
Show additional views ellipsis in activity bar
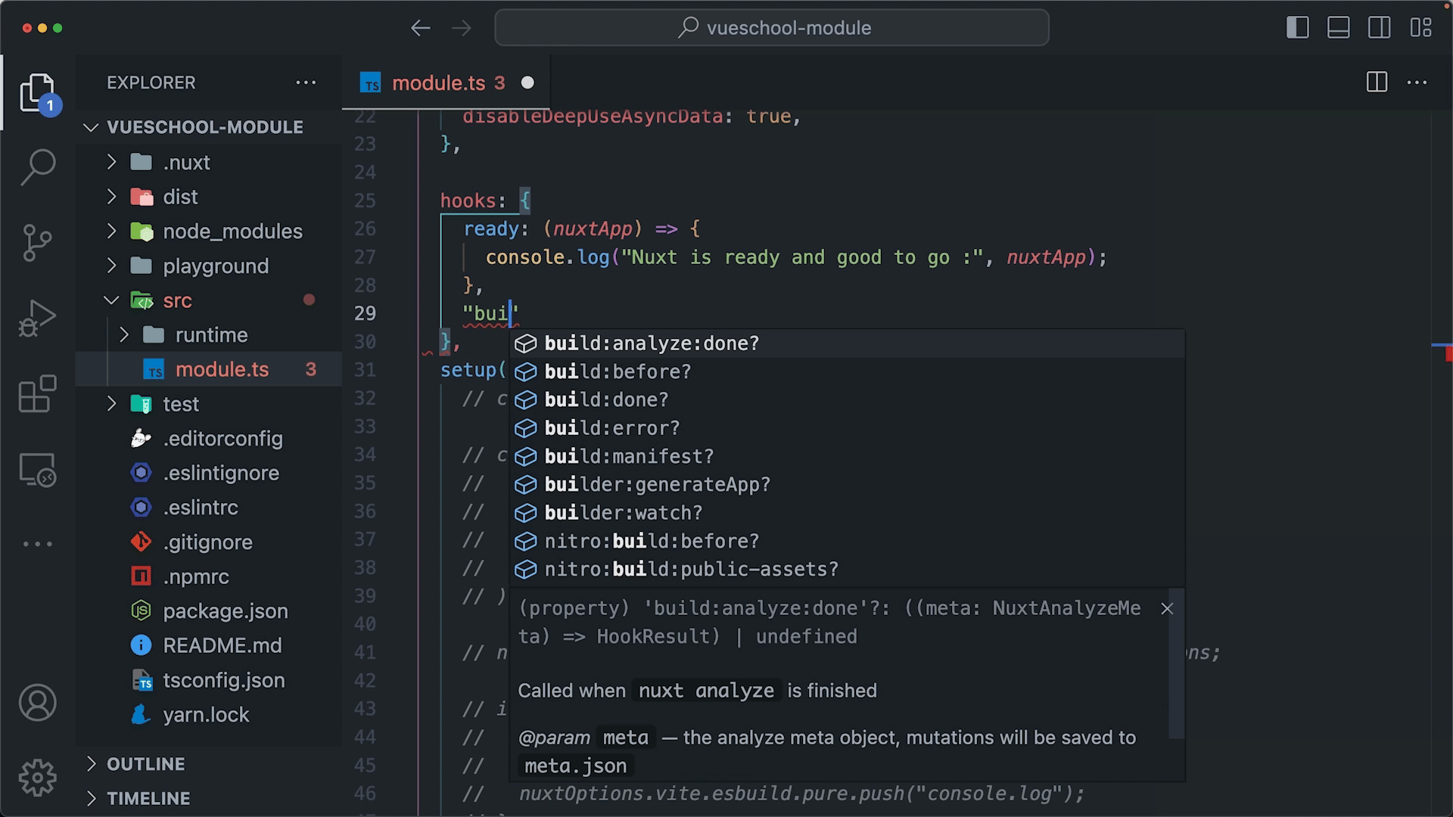tap(37, 544)
